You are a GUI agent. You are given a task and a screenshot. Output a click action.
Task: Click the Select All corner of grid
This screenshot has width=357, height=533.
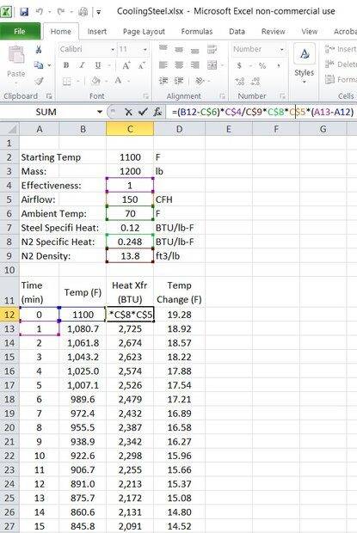click(x=9, y=129)
